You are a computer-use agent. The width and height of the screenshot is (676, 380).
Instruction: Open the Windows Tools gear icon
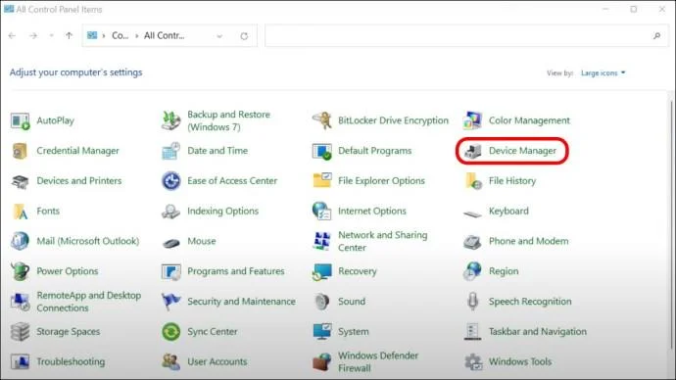[472, 362]
